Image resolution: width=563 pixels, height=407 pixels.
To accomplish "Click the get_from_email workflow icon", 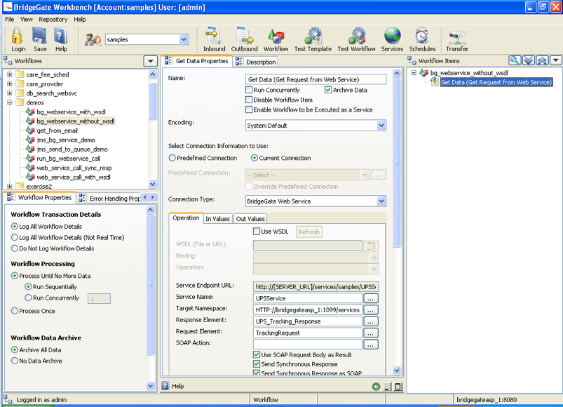I will pyautogui.click(x=31, y=131).
